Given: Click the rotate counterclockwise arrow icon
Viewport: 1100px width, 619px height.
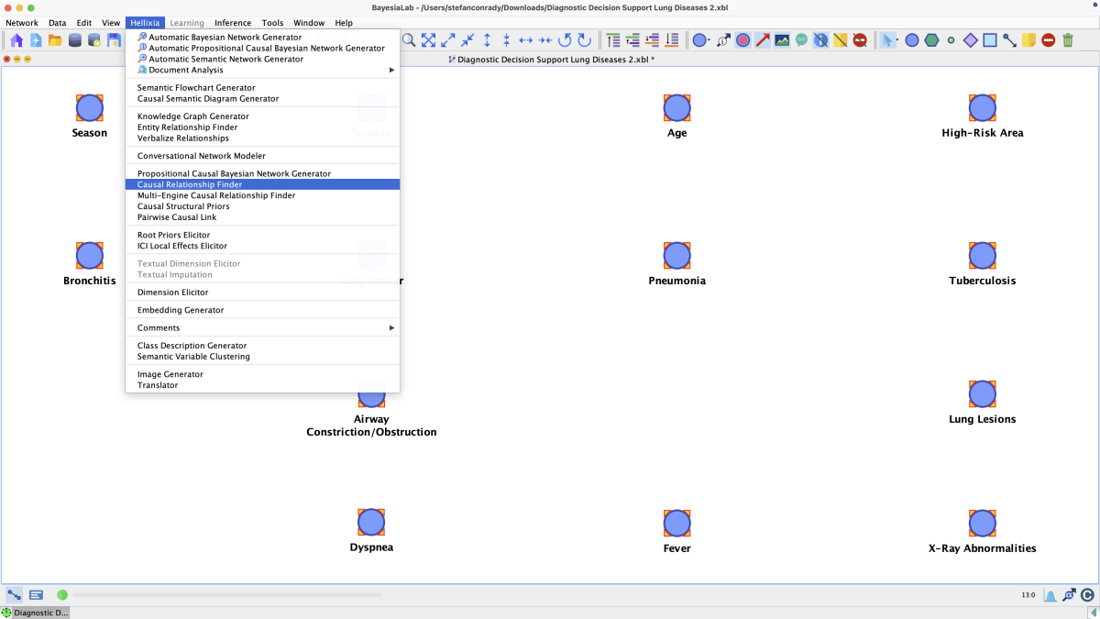Looking at the screenshot, I should 565,40.
